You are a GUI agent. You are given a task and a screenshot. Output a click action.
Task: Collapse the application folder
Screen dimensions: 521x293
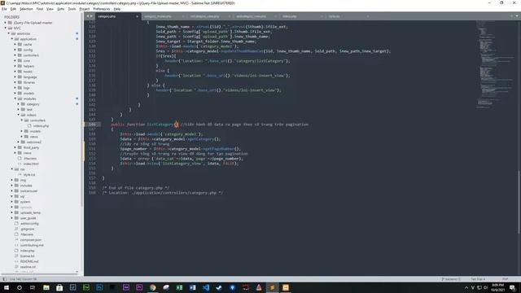pyautogui.click(x=12, y=39)
